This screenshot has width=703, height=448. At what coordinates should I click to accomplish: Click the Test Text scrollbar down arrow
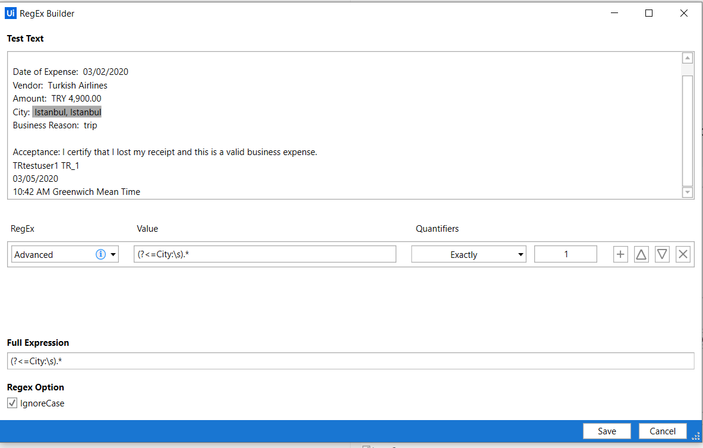[688, 192]
